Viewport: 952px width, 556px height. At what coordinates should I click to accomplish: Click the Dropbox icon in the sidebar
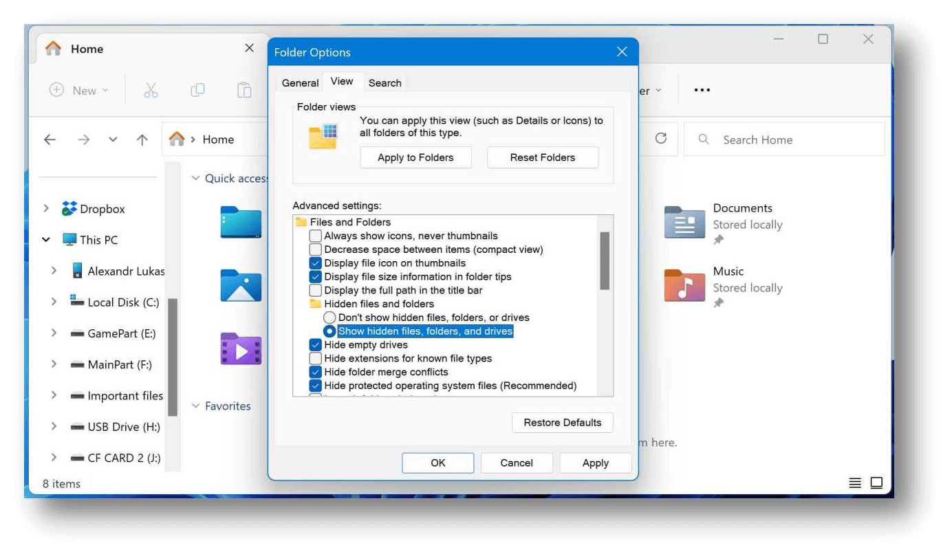coord(69,208)
